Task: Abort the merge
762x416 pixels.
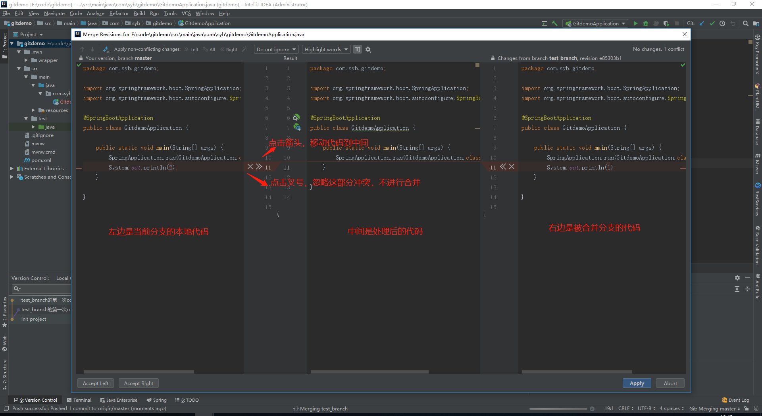Action: (670, 383)
